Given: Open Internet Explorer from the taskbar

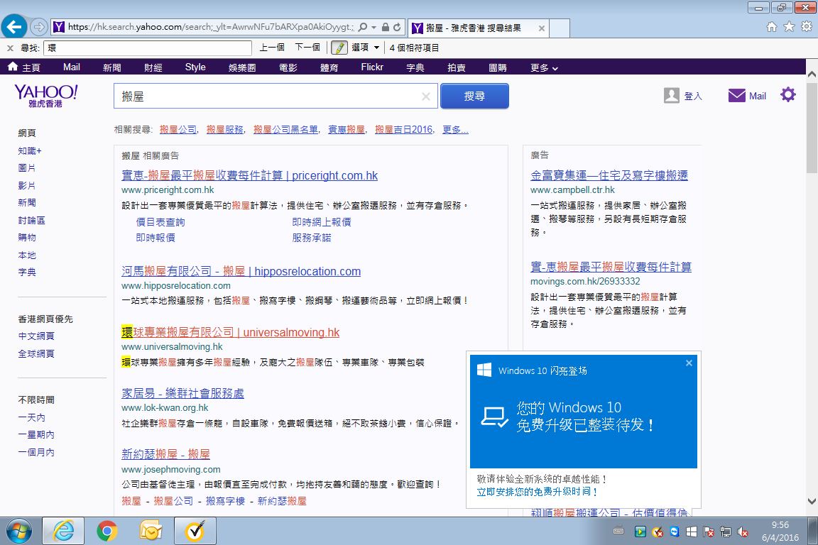Looking at the screenshot, I should [x=63, y=532].
